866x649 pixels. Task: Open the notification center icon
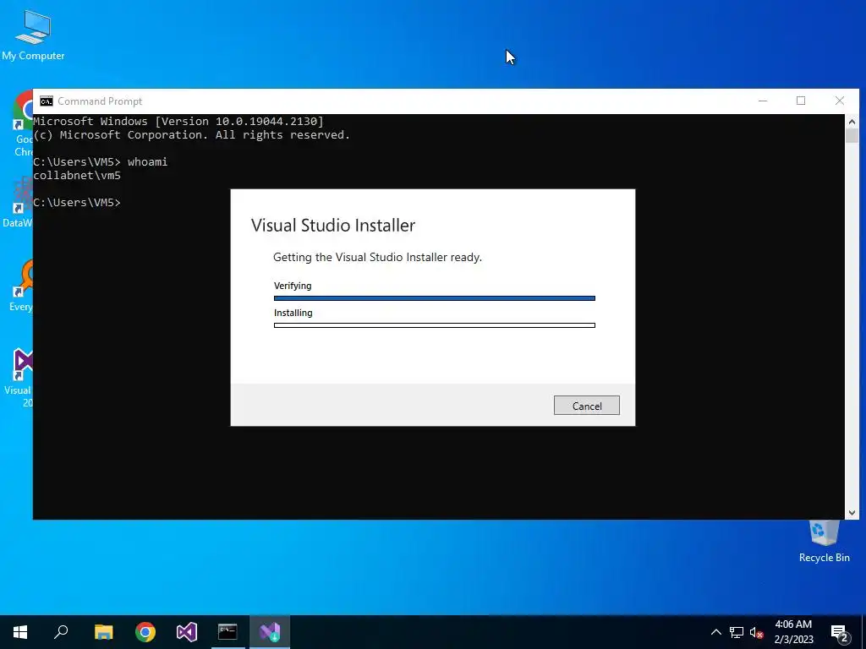[840, 633]
